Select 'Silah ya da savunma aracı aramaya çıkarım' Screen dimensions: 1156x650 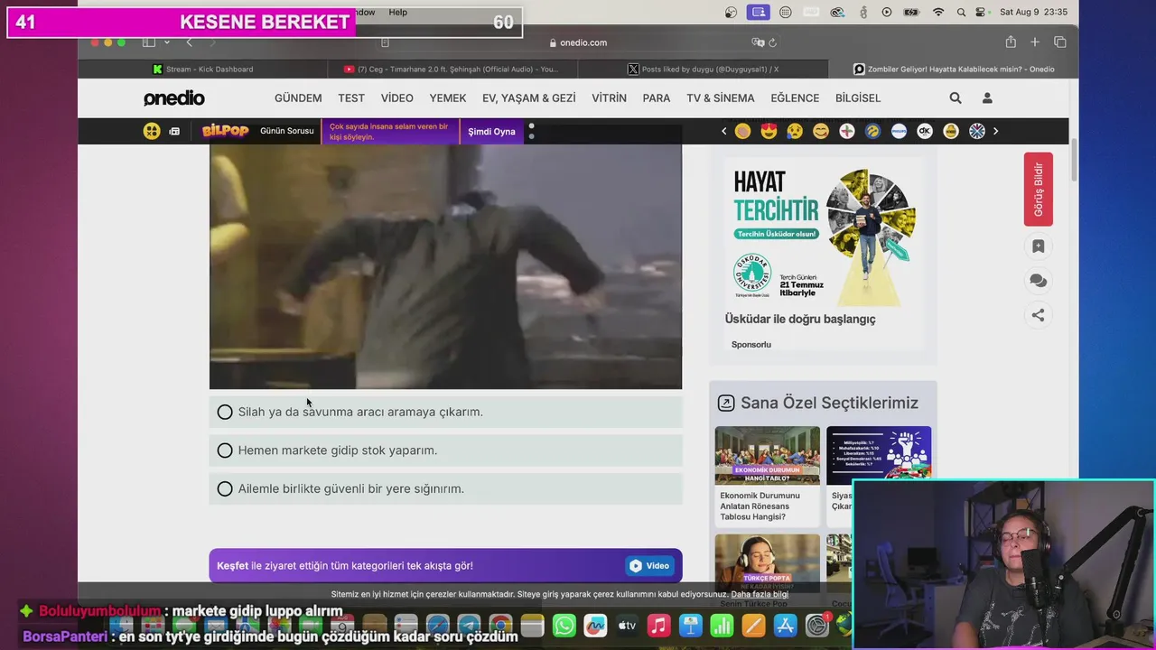click(x=445, y=412)
